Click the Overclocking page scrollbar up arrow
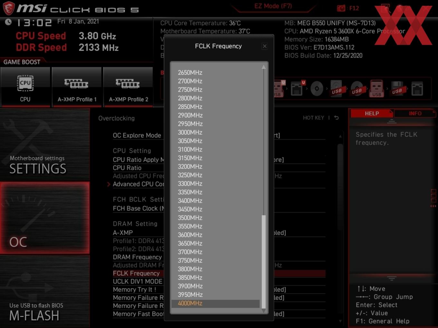Image resolution: width=438 pixels, height=328 pixels. tap(340, 136)
